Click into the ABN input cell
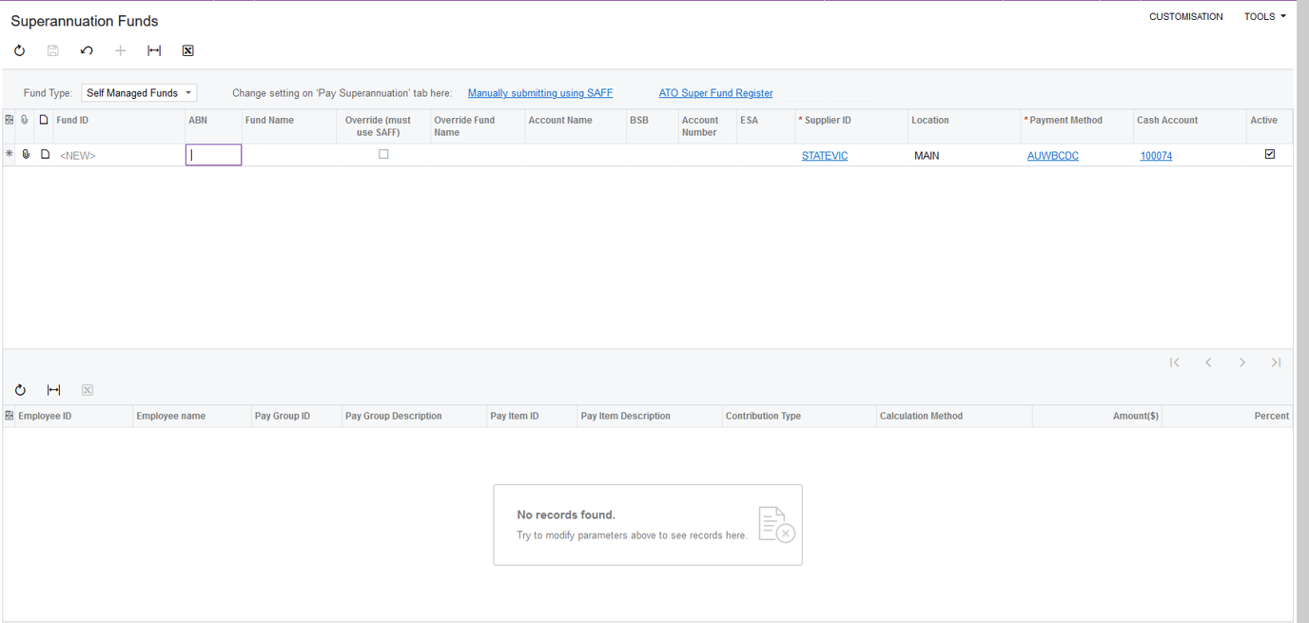Screen dimensions: 1309x623 (x=213, y=155)
